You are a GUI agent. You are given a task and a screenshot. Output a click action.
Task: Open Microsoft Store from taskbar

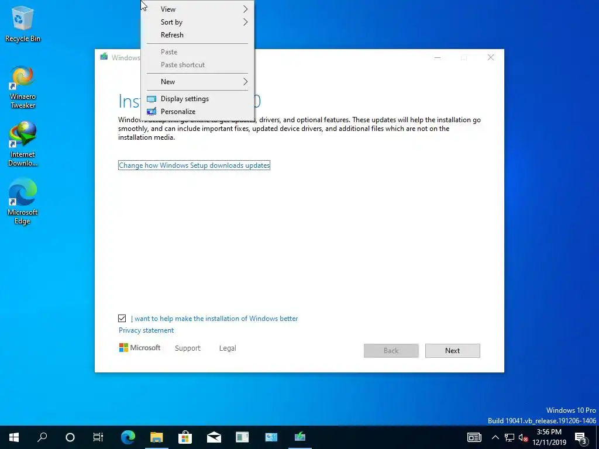click(x=185, y=437)
